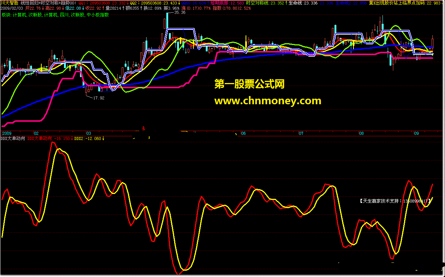Click the 09 month timeline marker
Screen dimensions: 445x277
[x=417, y=133]
